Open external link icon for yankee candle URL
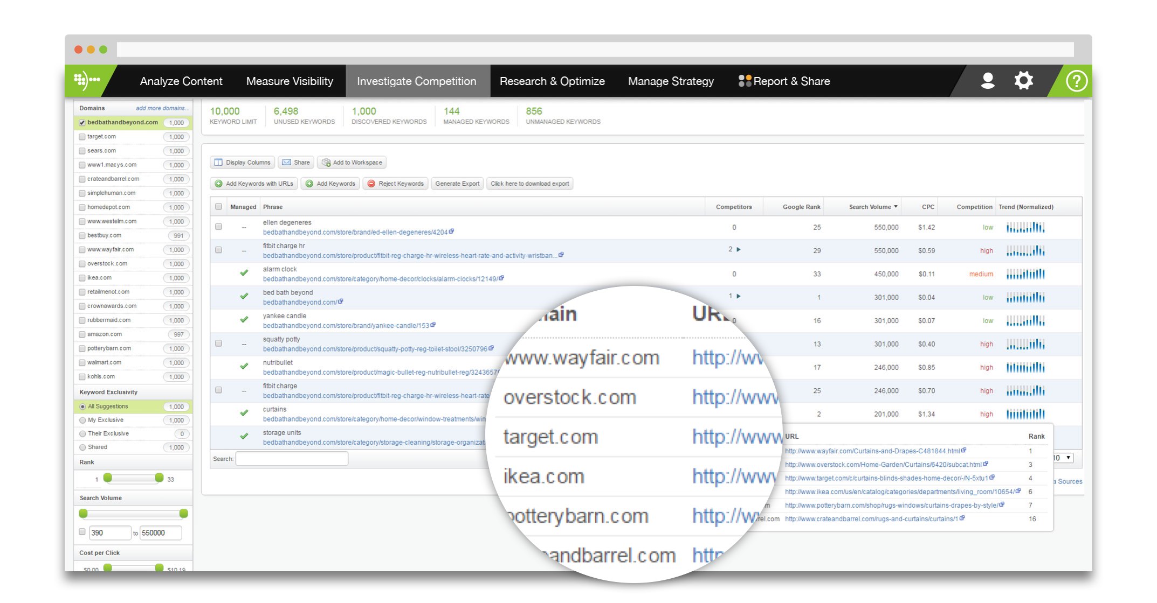The width and height of the screenshot is (1157, 603). coord(433,325)
